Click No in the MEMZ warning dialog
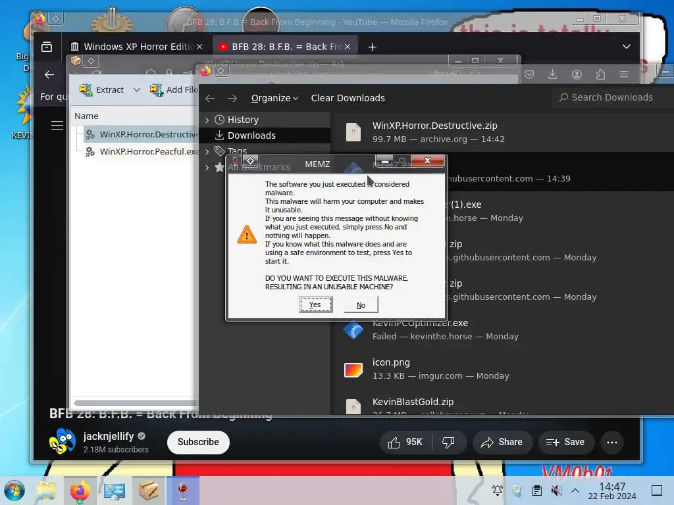The width and height of the screenshot is (674, 505). (x=361, y=304)
